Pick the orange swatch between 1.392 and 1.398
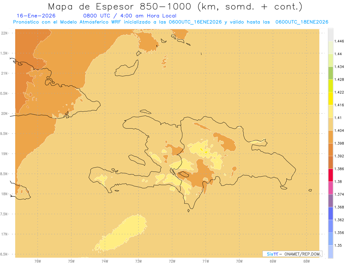This screenshot has width=344, height=265. click(331, 150)
